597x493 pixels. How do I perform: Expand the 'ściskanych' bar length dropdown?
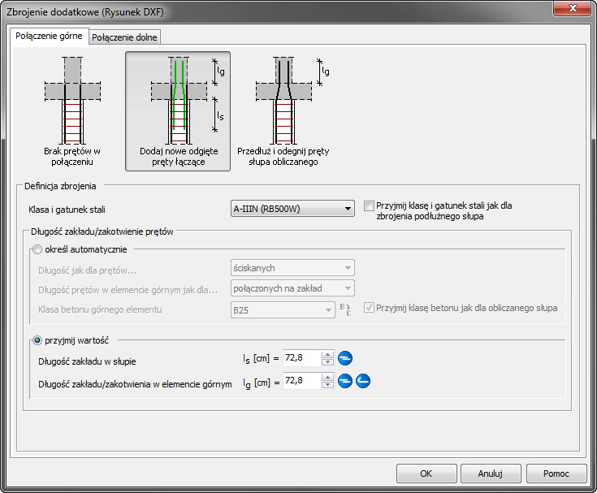[292, 268]
